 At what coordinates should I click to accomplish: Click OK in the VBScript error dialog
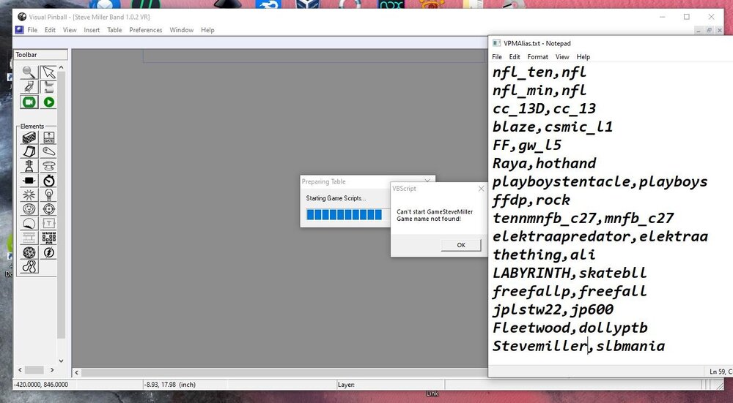coord(461,245)
